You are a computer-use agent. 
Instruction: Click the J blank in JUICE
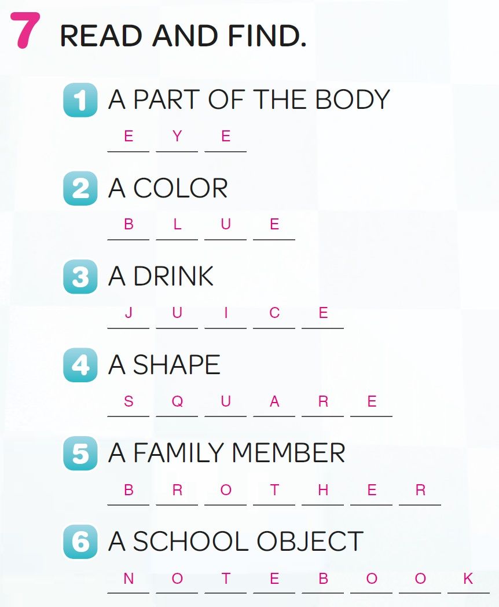129,317
